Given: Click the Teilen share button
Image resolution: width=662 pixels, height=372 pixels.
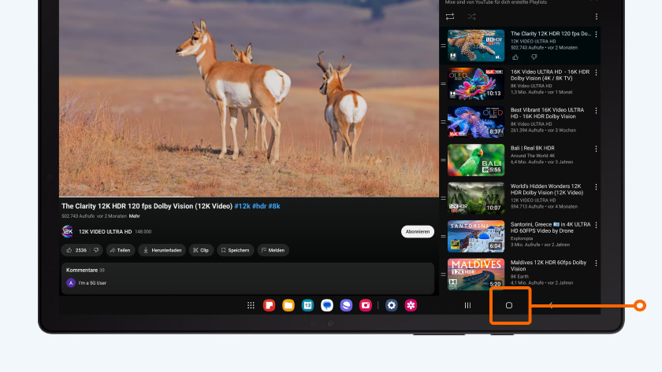Looking at the screenshot, I should 121,250.
